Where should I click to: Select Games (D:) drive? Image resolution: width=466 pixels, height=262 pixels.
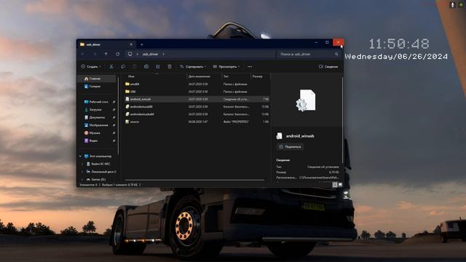(96, 179)
